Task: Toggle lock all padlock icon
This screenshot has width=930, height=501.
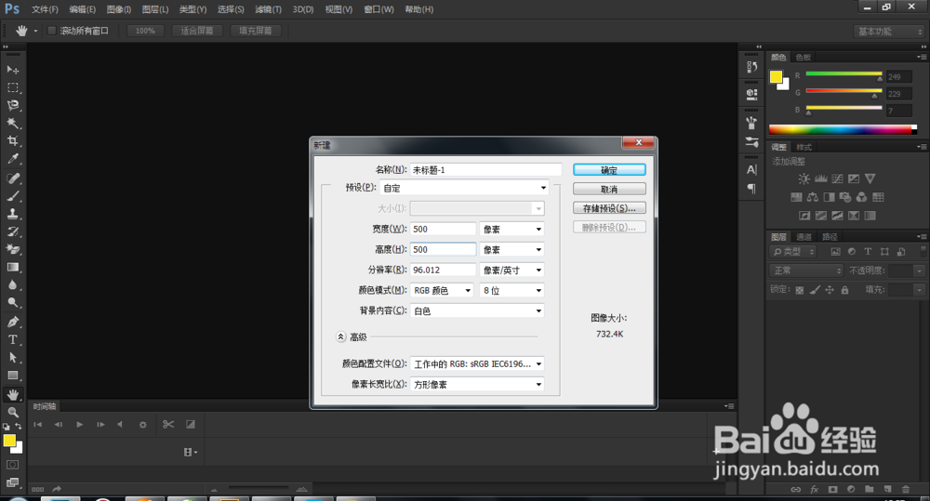Action: [844, 290]
